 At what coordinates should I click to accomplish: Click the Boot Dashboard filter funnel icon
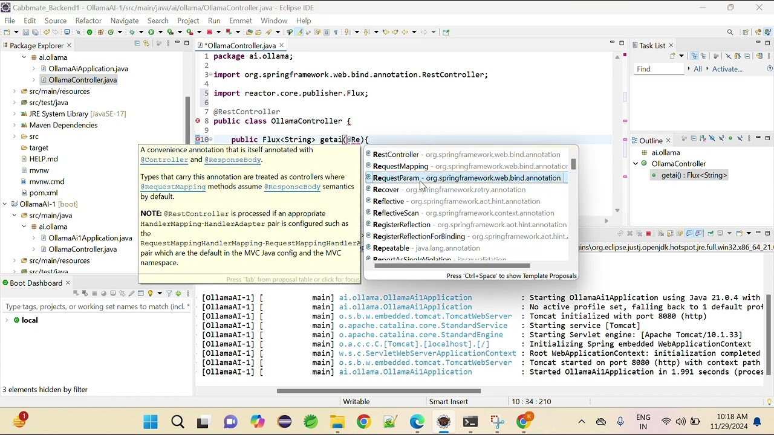(x=169, y=294)
